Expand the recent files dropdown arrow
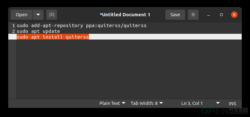This screenshot has width=250, height=117. pyautogui.click(x=38, y=15)
